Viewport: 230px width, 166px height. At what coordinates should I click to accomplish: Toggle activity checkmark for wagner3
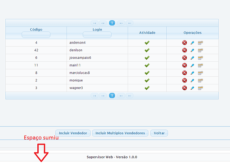pos(147,88)
